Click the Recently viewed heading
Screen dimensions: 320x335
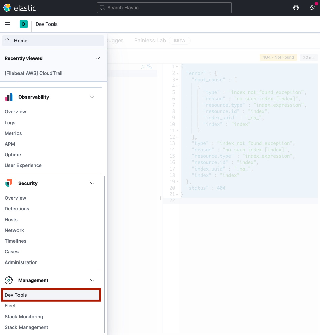[24, 58]
